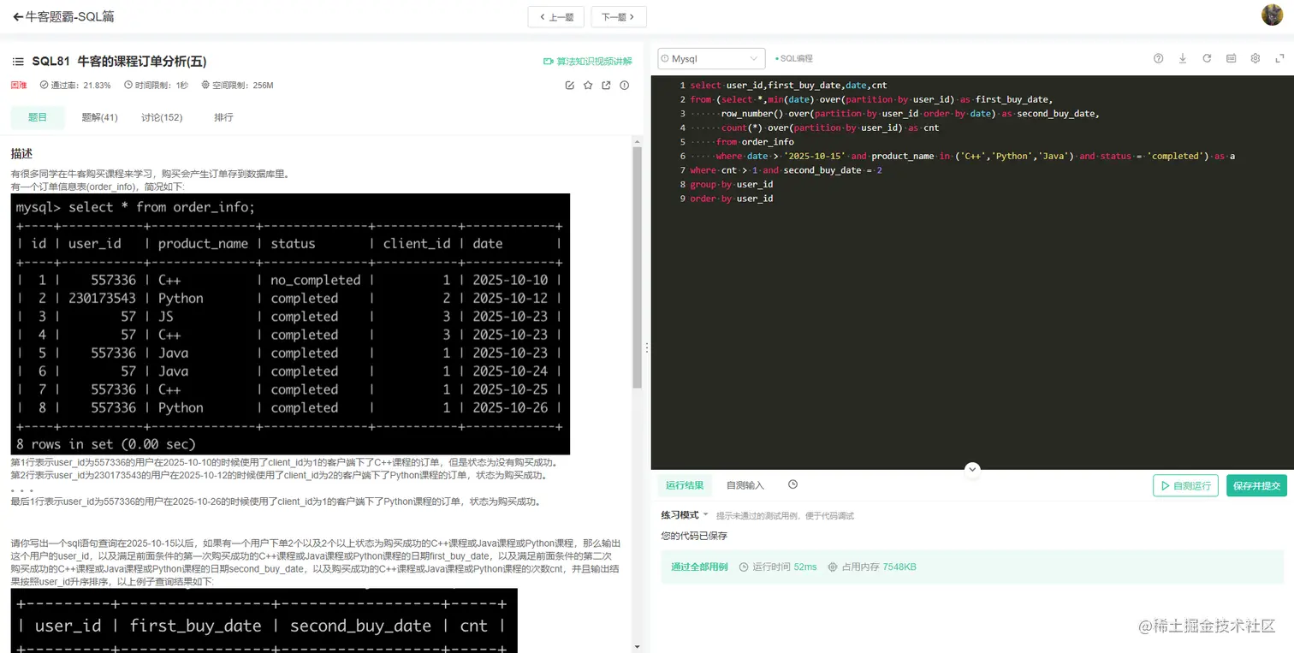Open the edit icon next to the problem title
Viewport: 1294px width, 653px height.
570,85
